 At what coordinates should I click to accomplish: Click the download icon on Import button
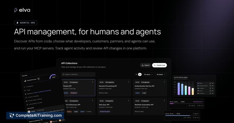click(142, 65)
